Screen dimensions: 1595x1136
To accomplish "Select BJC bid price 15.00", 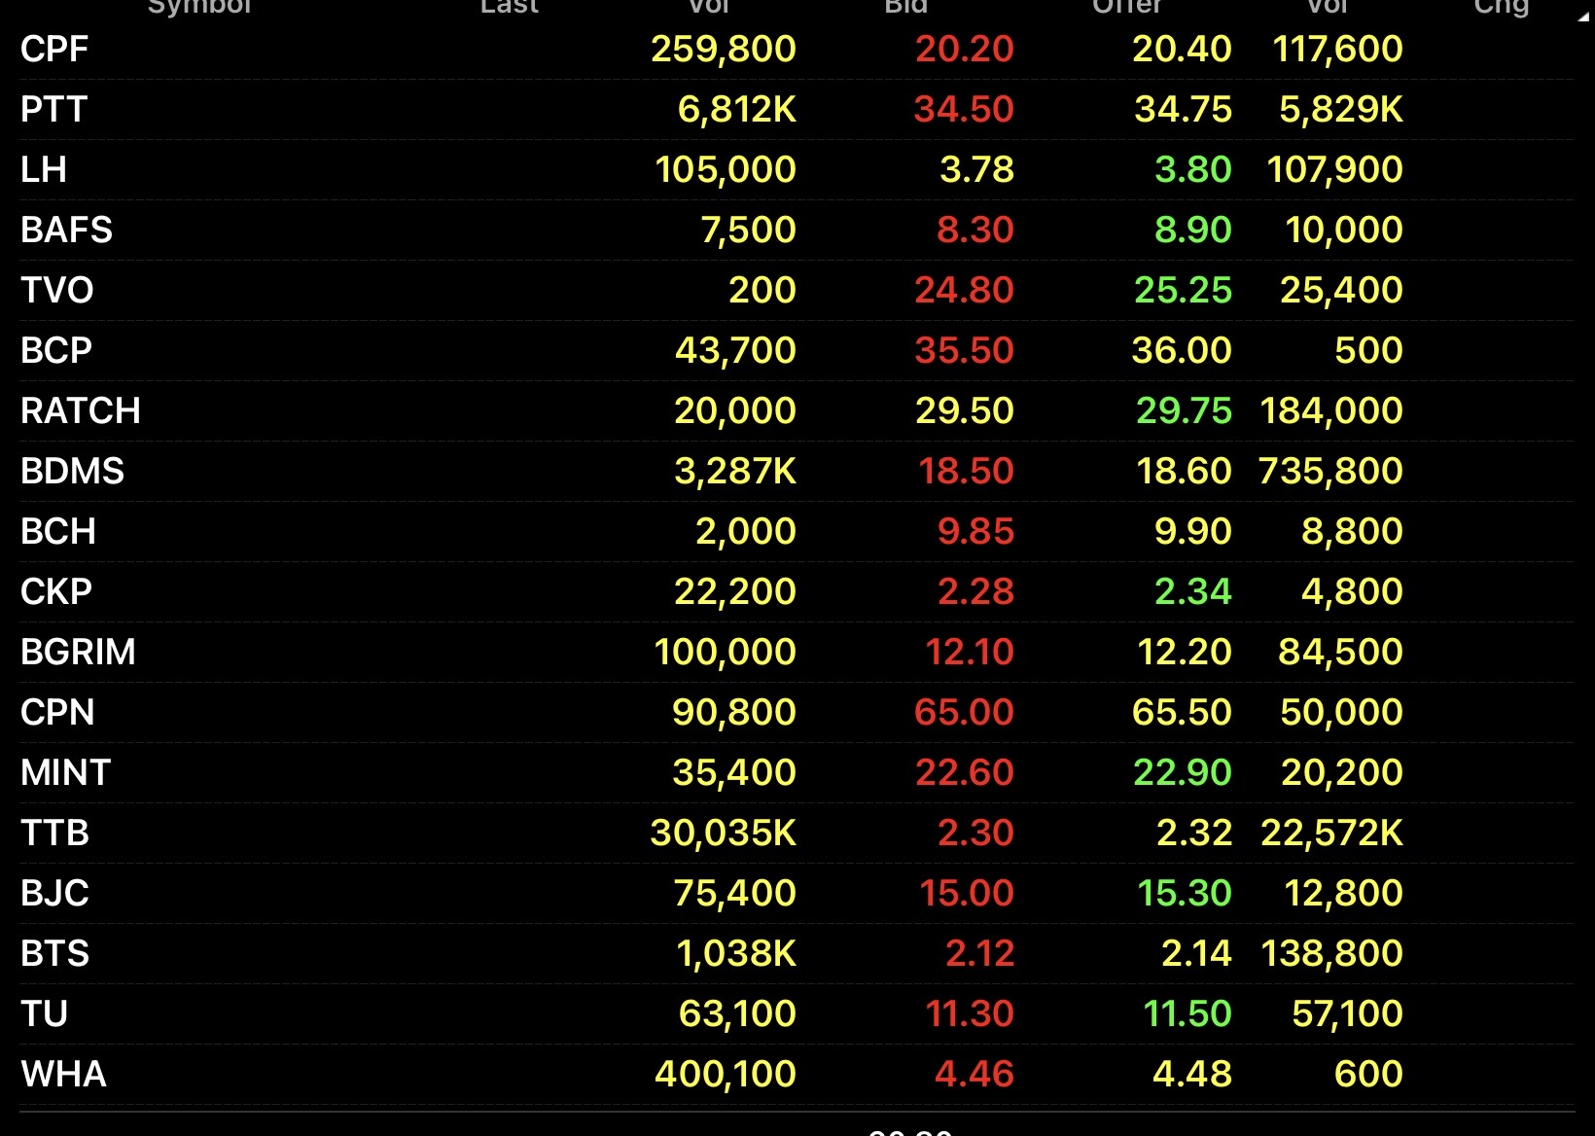I will [967, 893].
